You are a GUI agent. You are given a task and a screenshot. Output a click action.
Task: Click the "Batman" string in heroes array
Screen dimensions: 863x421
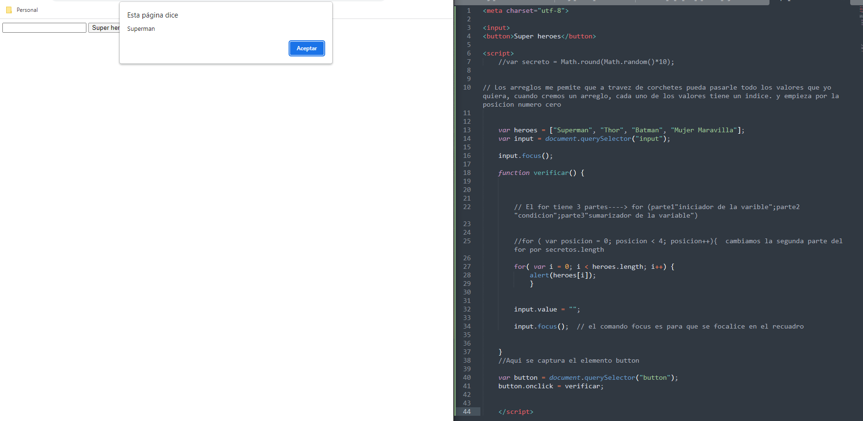point(647,130)
